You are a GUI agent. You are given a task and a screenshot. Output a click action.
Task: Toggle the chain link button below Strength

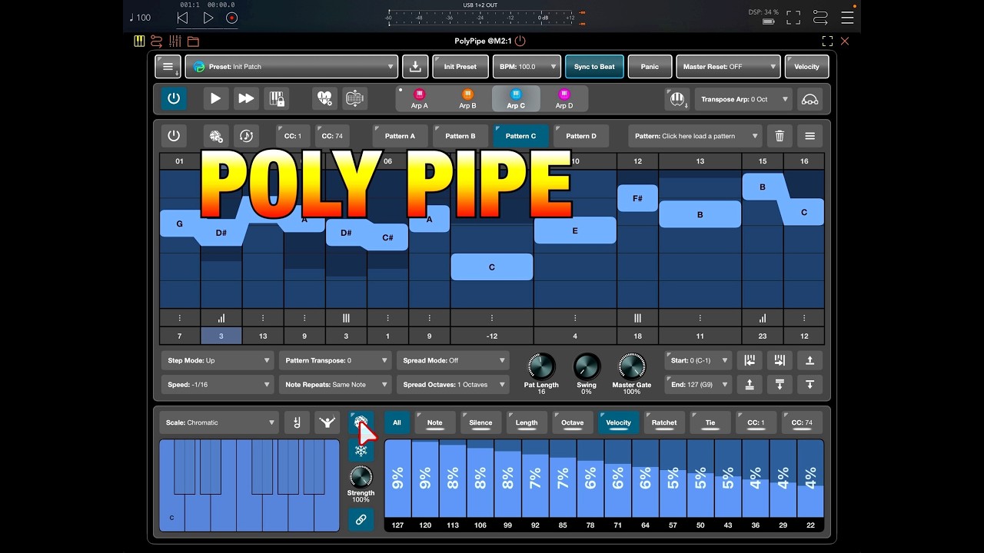[x=361, y=520]
